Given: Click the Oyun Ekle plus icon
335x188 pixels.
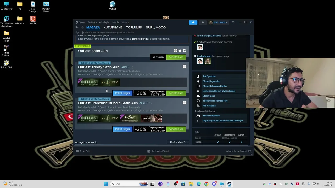Looking at the screenshot, I should (77, 151).
